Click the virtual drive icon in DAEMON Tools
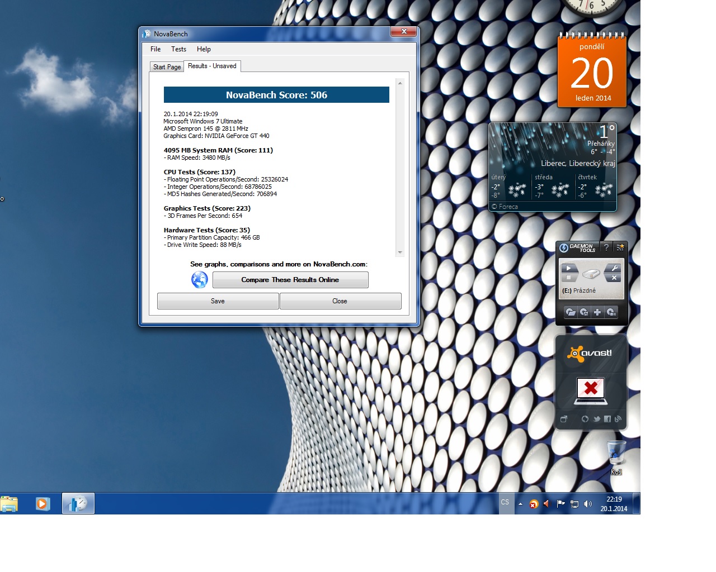Screen dimensions: 716x572 [591, 273]
